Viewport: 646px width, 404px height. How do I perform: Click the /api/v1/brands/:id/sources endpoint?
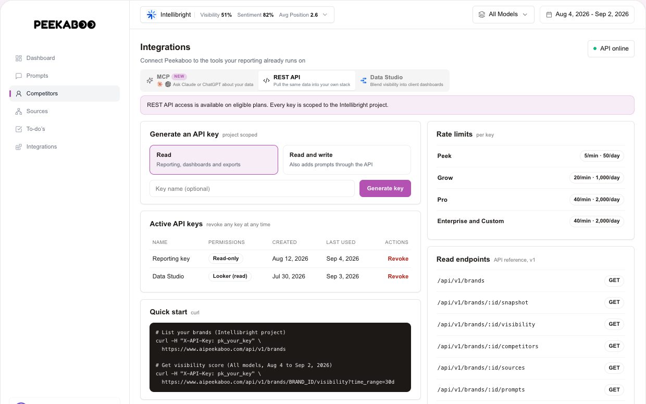tap(481, 368)
